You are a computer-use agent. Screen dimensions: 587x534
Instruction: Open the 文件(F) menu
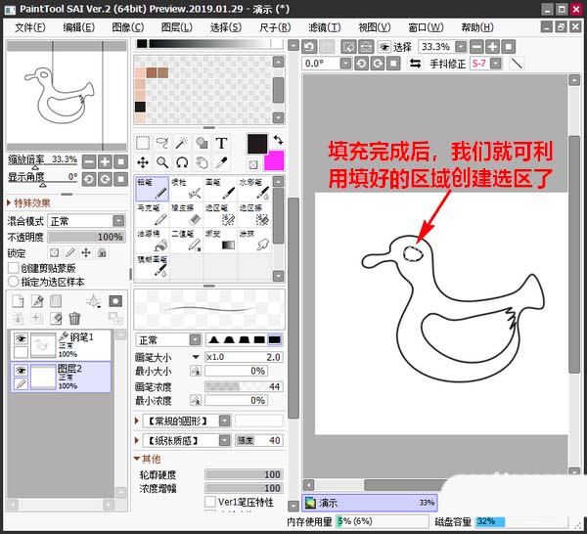click(30, 27)
